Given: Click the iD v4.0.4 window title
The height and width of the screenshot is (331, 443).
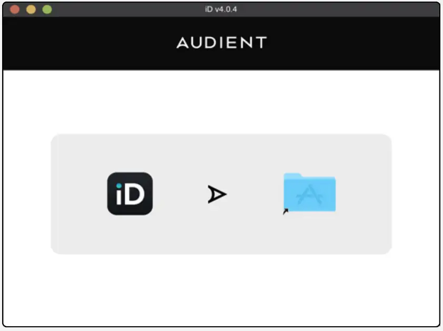Looking at the screenshot, I should click(x=221, y=9).
